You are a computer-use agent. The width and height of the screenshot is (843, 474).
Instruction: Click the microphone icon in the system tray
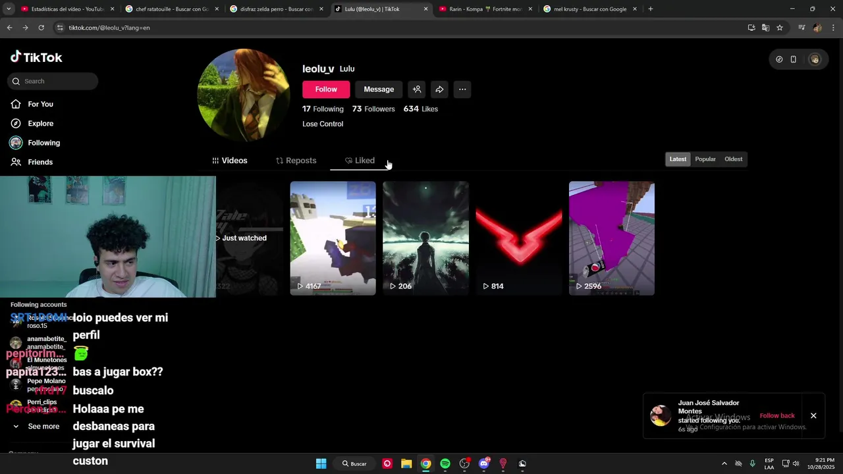[752, 463]
